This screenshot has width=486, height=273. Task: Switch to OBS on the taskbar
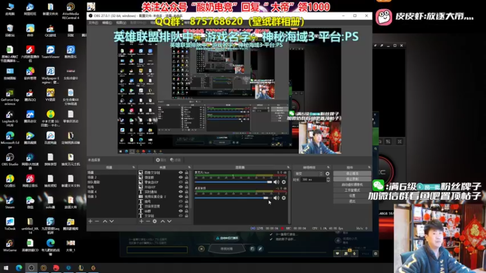31,268
